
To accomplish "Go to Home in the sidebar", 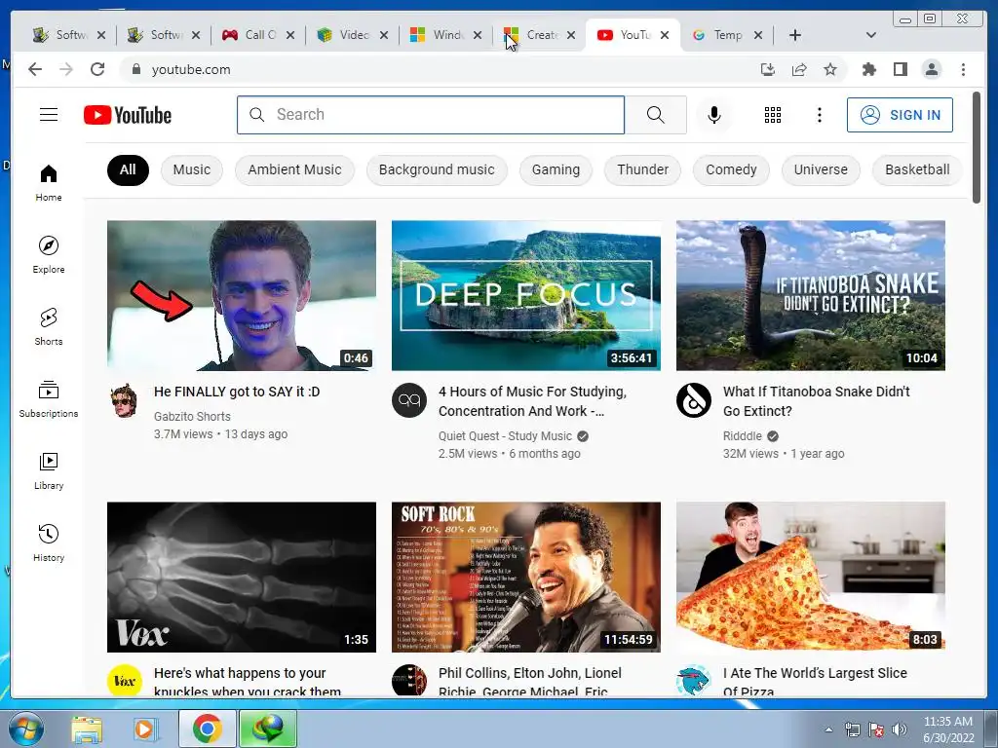I will tap(49, 183).
